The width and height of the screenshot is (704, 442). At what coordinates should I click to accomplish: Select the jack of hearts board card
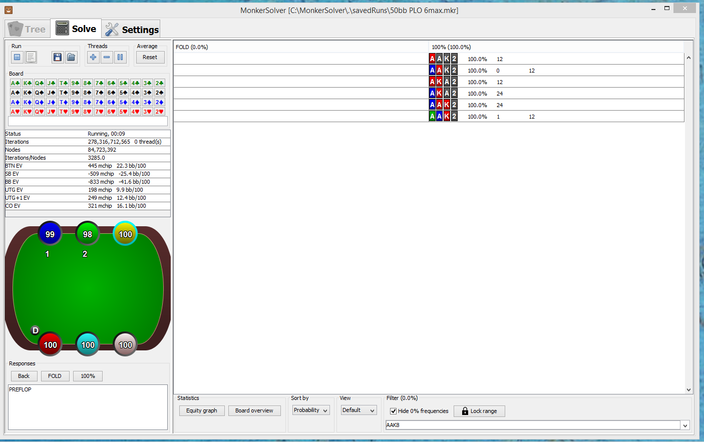pyautogui.click(x=52, y=112)
